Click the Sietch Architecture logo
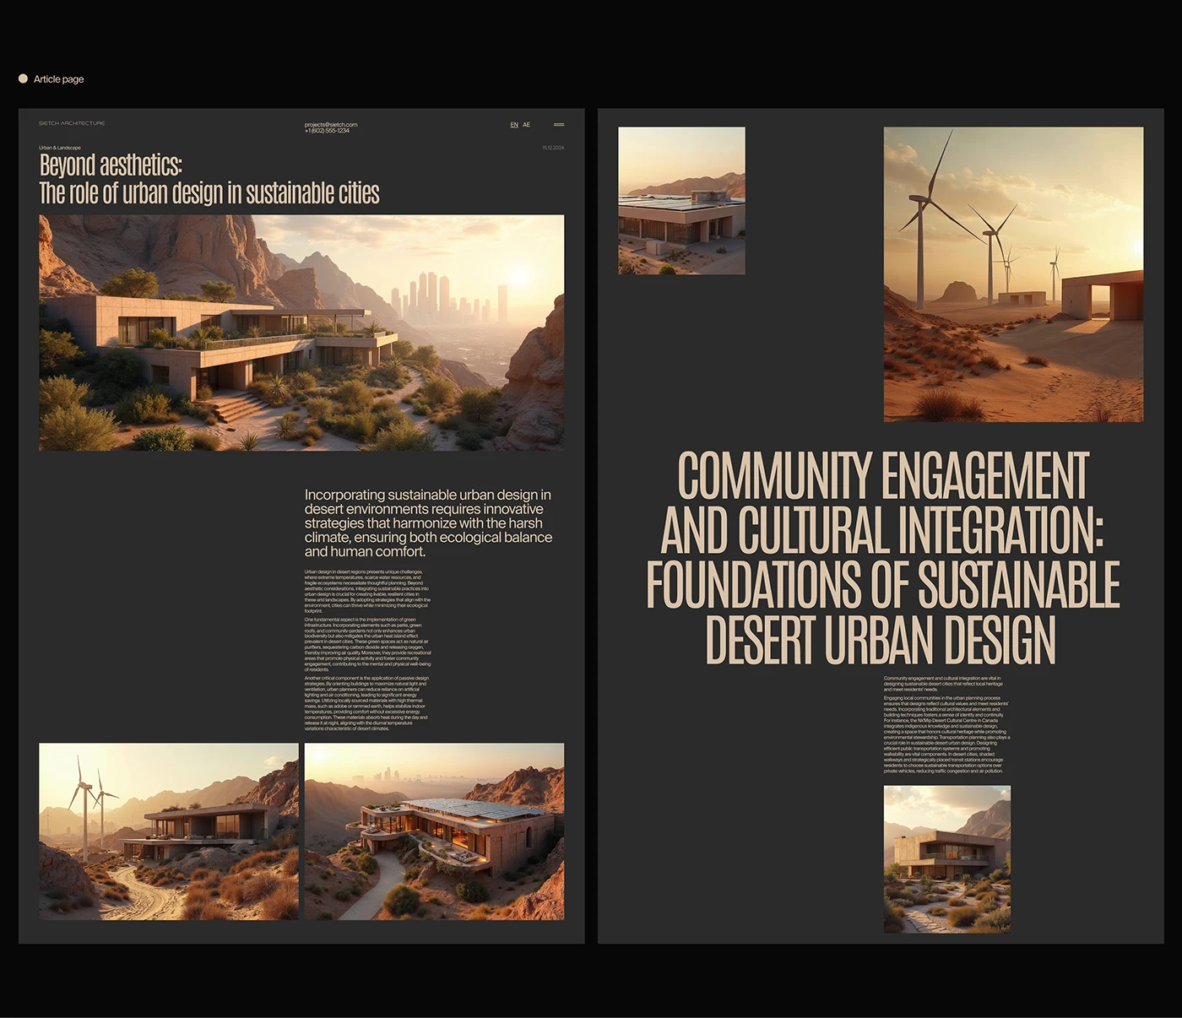Screen dimensions: 1182x1018 [x=72, y=124]
